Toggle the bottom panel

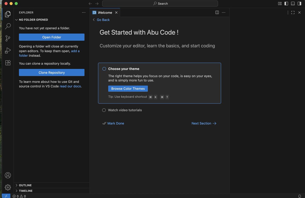click(x=293, y=4)
